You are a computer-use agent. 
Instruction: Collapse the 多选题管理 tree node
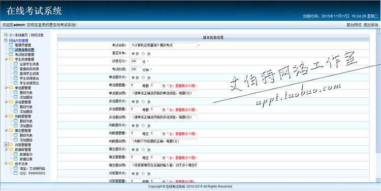click(x=6, y=102)
